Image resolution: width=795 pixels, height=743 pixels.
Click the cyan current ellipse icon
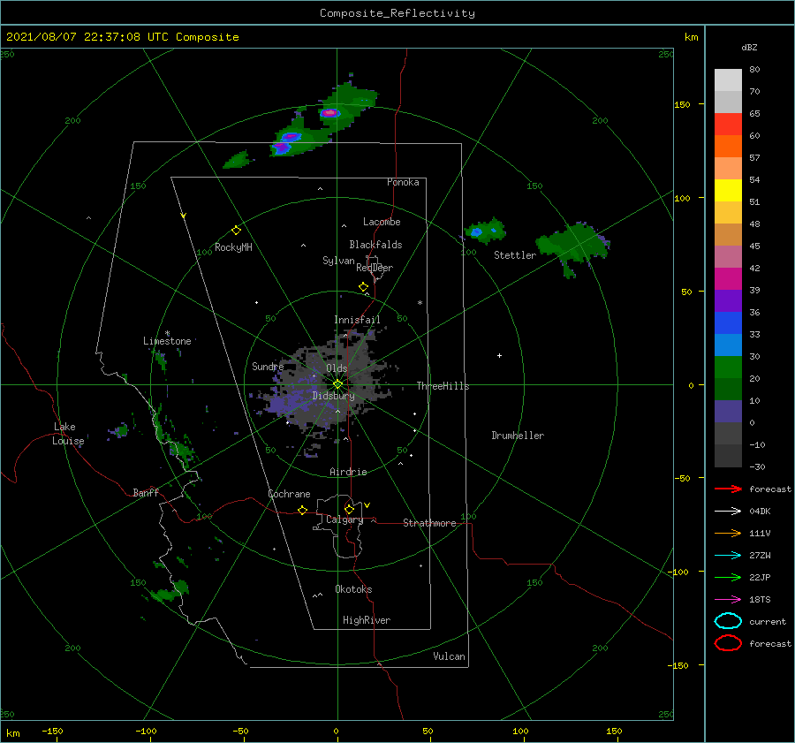(x=728, y=621)
